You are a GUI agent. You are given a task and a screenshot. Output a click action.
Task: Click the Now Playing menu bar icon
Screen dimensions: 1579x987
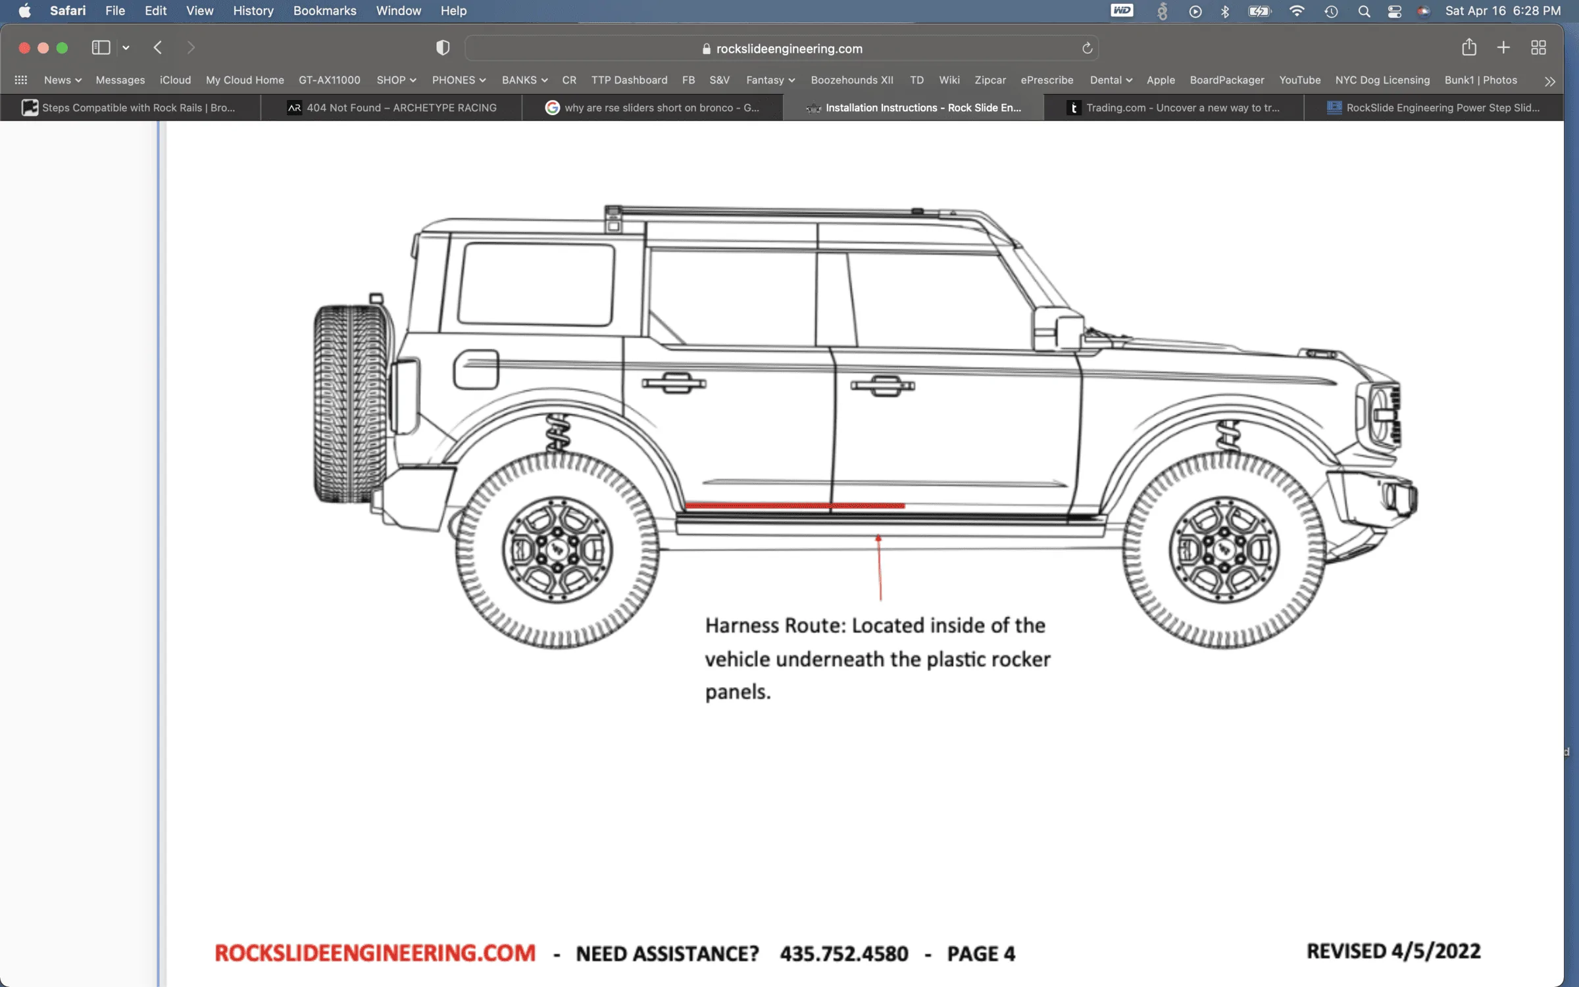coord(1195,11)
